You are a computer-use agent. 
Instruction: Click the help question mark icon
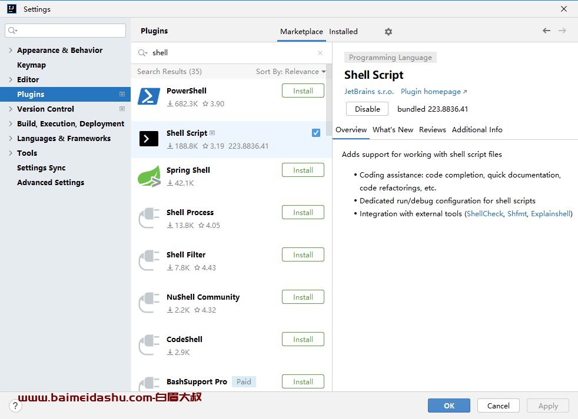[15, 405]
